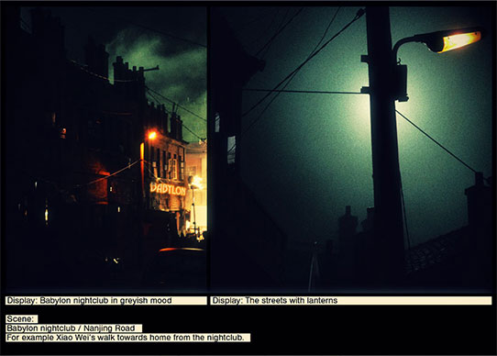The image size is (497, 356).
Task: Click the chimney silhouette against the green sky
Action: [x=120, y=68]
